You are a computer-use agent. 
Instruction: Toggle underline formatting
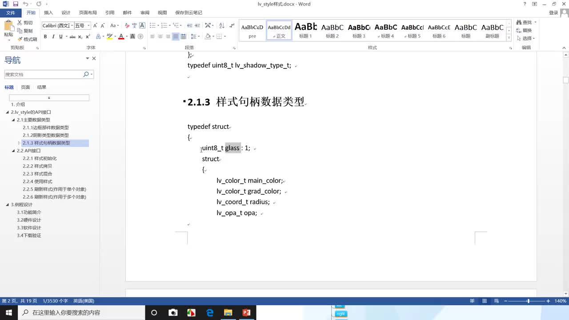click(60, 36)
